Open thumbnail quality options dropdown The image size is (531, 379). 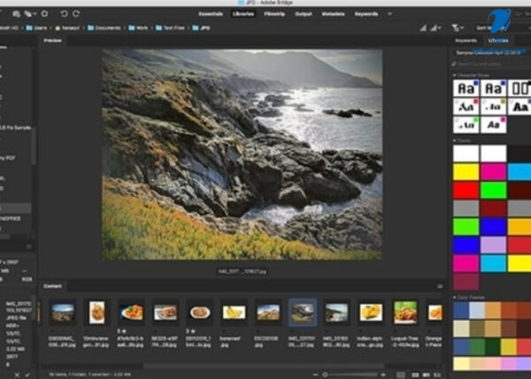point(435,28)
